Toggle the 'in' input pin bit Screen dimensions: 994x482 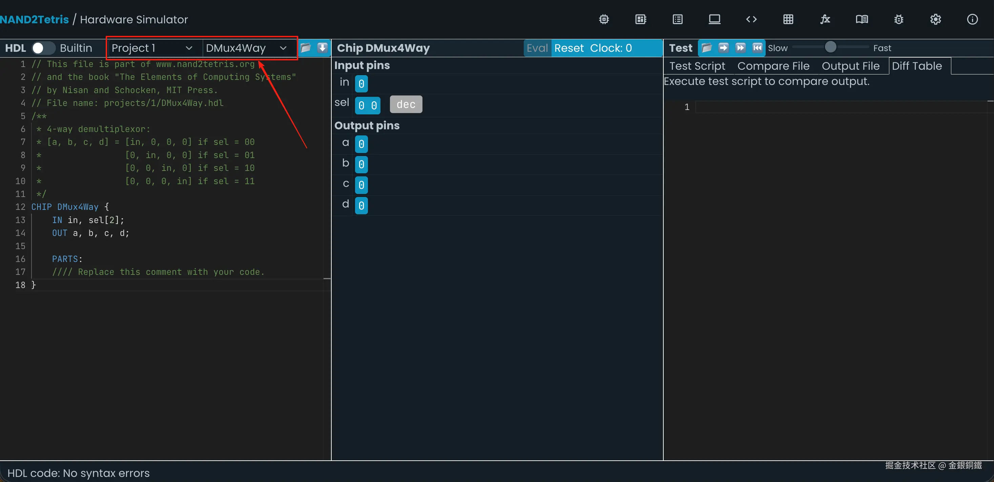click(x=361, y=84)
